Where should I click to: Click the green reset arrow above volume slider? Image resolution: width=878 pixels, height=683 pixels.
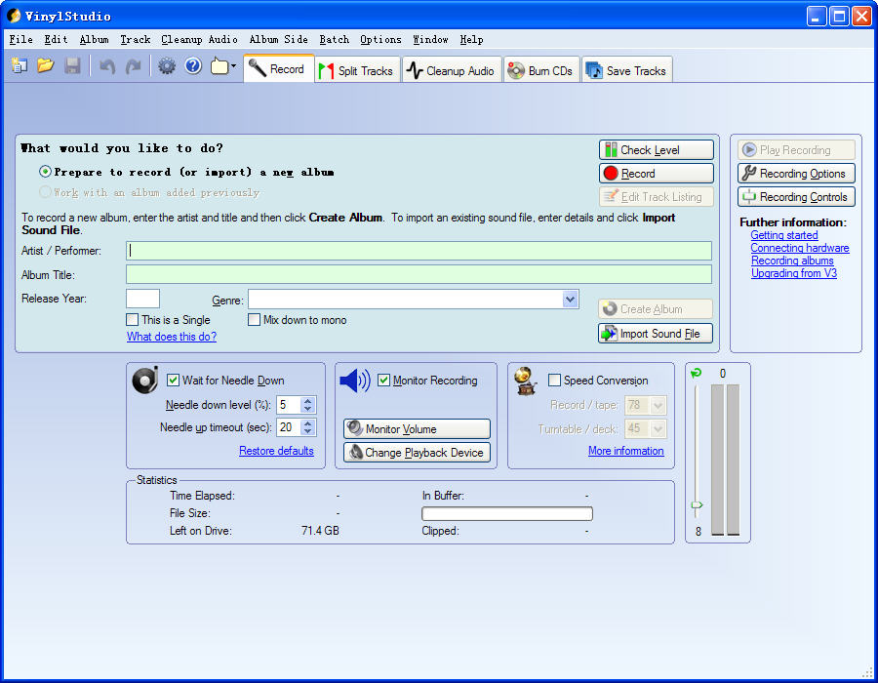click(x=696, y=373)
